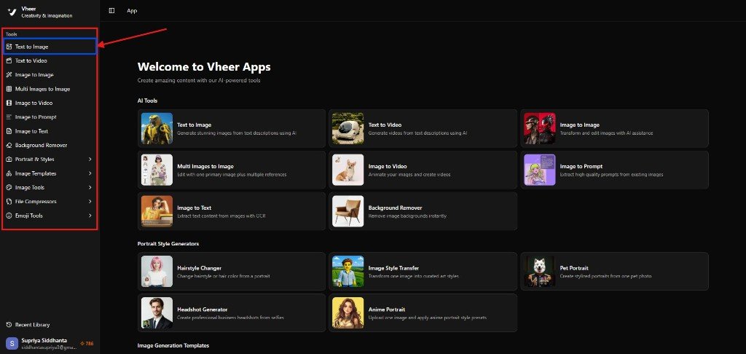
Task: Expand File Compressors chevron
Action: [x=90, y=202]
